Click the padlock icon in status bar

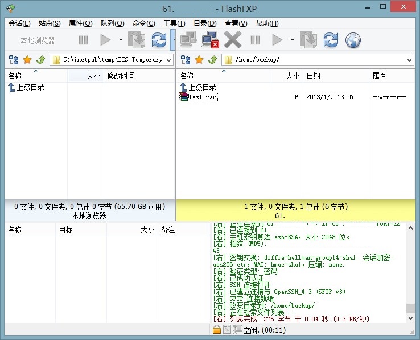pyautogui.click(x=217, y=330)
